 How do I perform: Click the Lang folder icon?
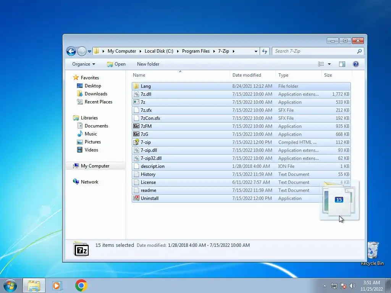click(x=136, y=86)
